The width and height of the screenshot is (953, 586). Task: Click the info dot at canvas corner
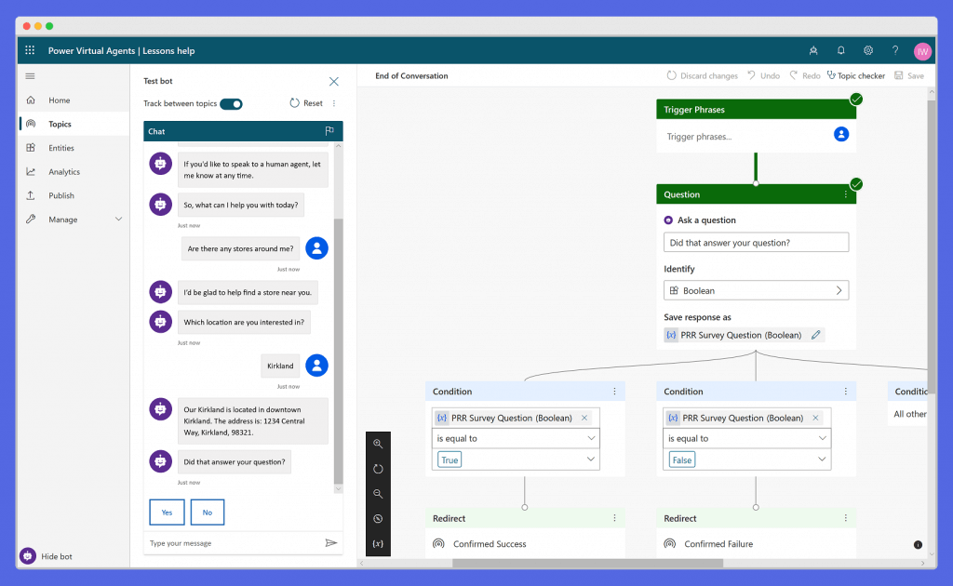coord(918,545)
